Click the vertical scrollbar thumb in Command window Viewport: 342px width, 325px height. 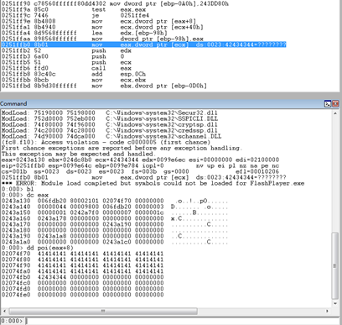[x=335, y=265]
